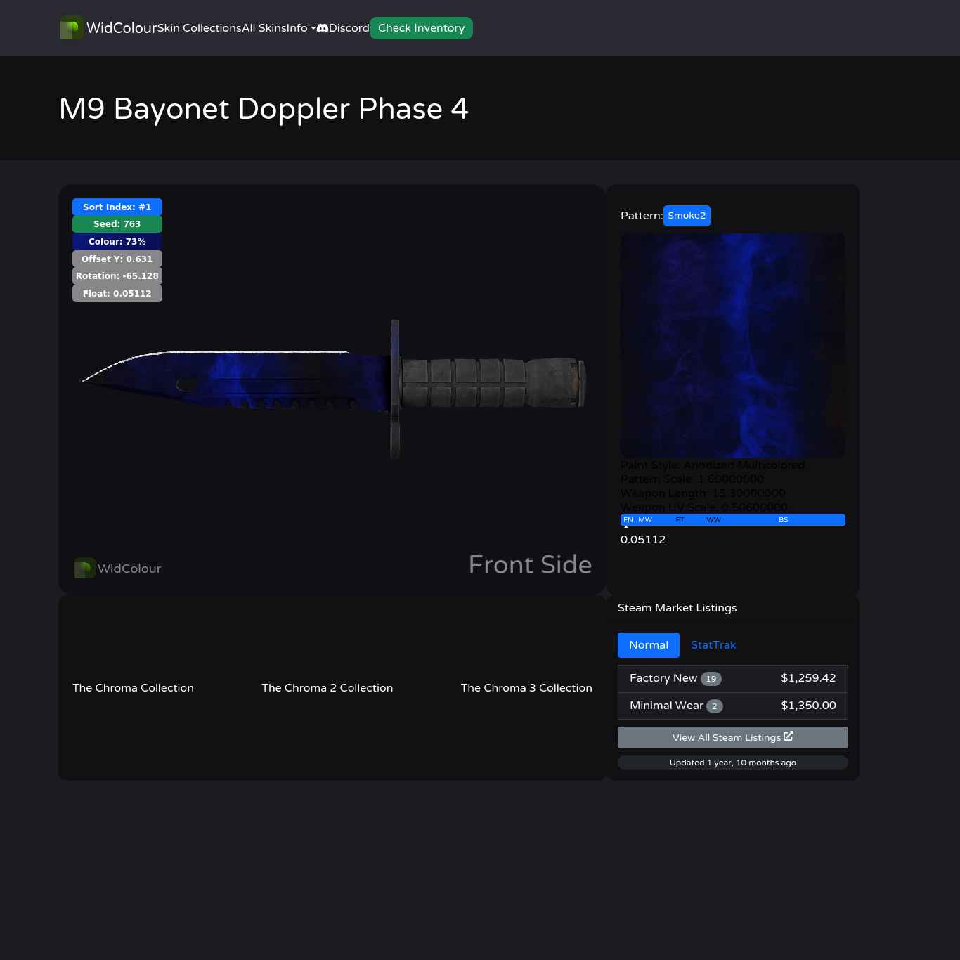Click the Smoke2 pattern texture image
This screenshot has width=960, height=960.
tap(733, 346)
